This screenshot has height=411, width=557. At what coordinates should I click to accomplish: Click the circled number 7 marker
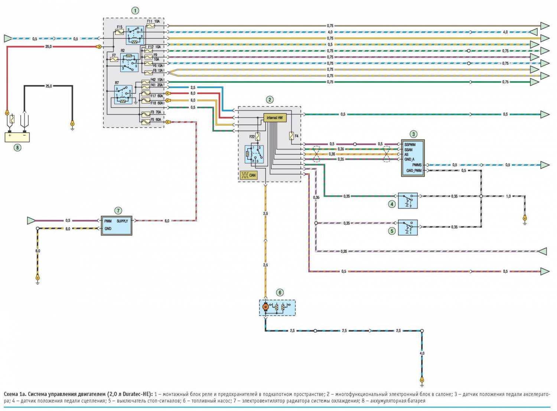point(118,211)
